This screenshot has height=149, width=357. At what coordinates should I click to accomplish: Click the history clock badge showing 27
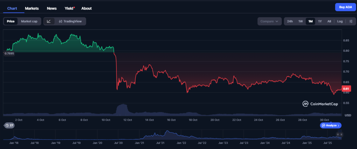click(x=9, y=125)
